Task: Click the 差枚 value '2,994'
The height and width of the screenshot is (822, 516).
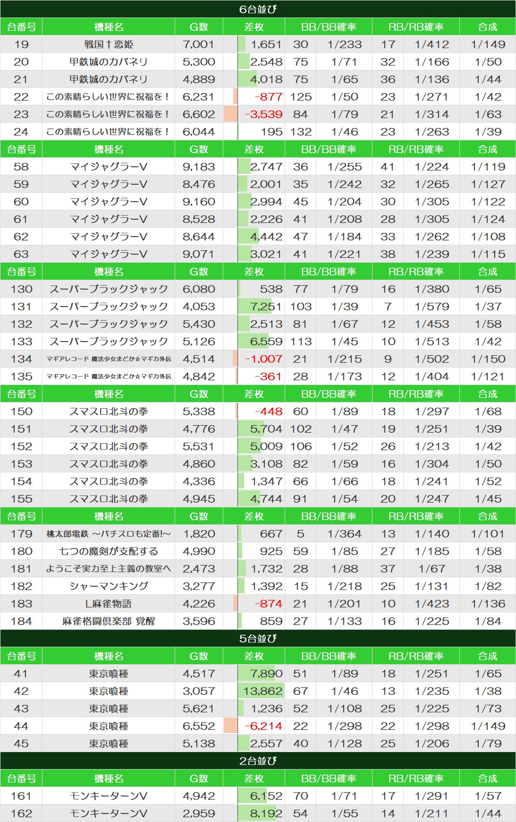Action: (x=266, y=202)
